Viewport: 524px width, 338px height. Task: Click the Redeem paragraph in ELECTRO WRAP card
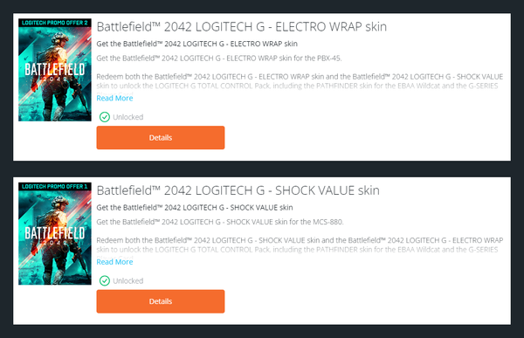300,81
